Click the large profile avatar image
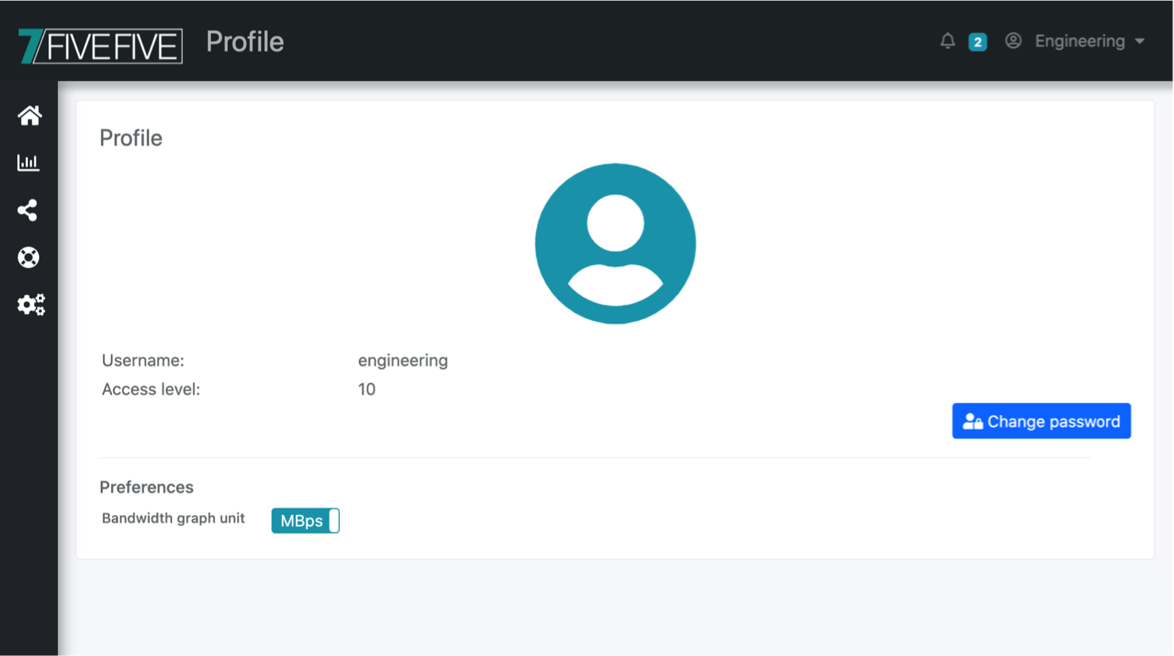This screenshot has width=1174, height=656. click(x=615, y=244)
